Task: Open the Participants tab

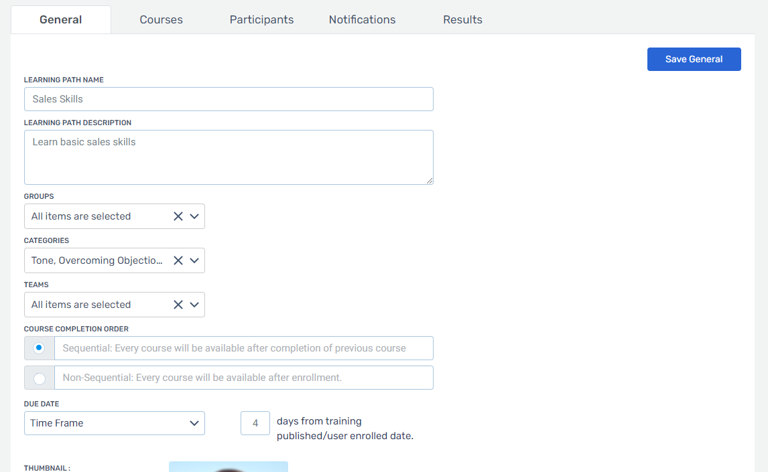Action: (x=261, y=19)
